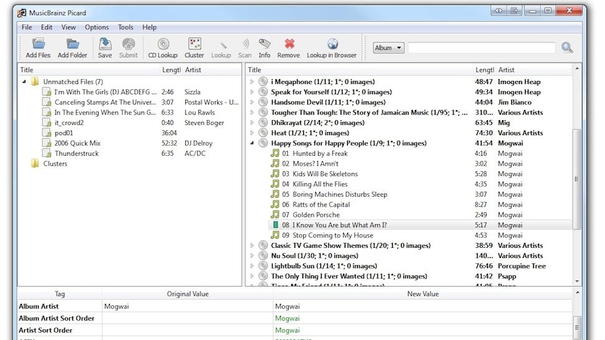Click Lookup in Browser globe icon
The height and width of the screenshot is (340, 605).
click(x=332, y=44)
